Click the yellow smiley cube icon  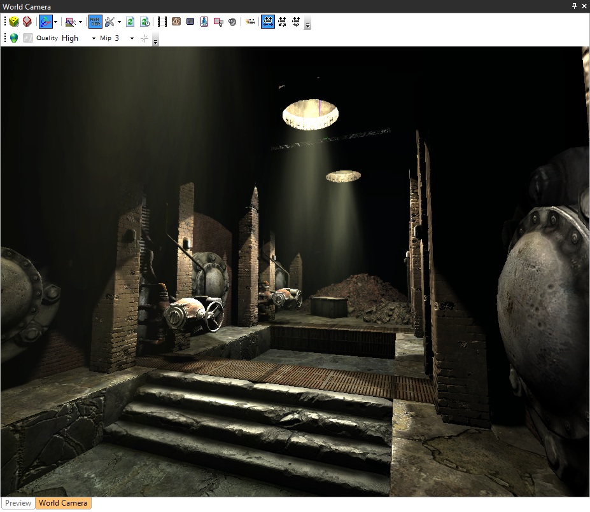click(14, 22)
